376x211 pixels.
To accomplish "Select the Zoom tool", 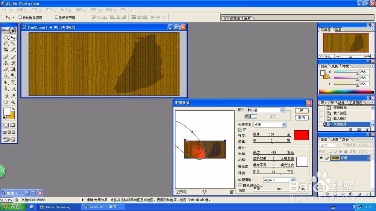I will (x=13, y=102).
